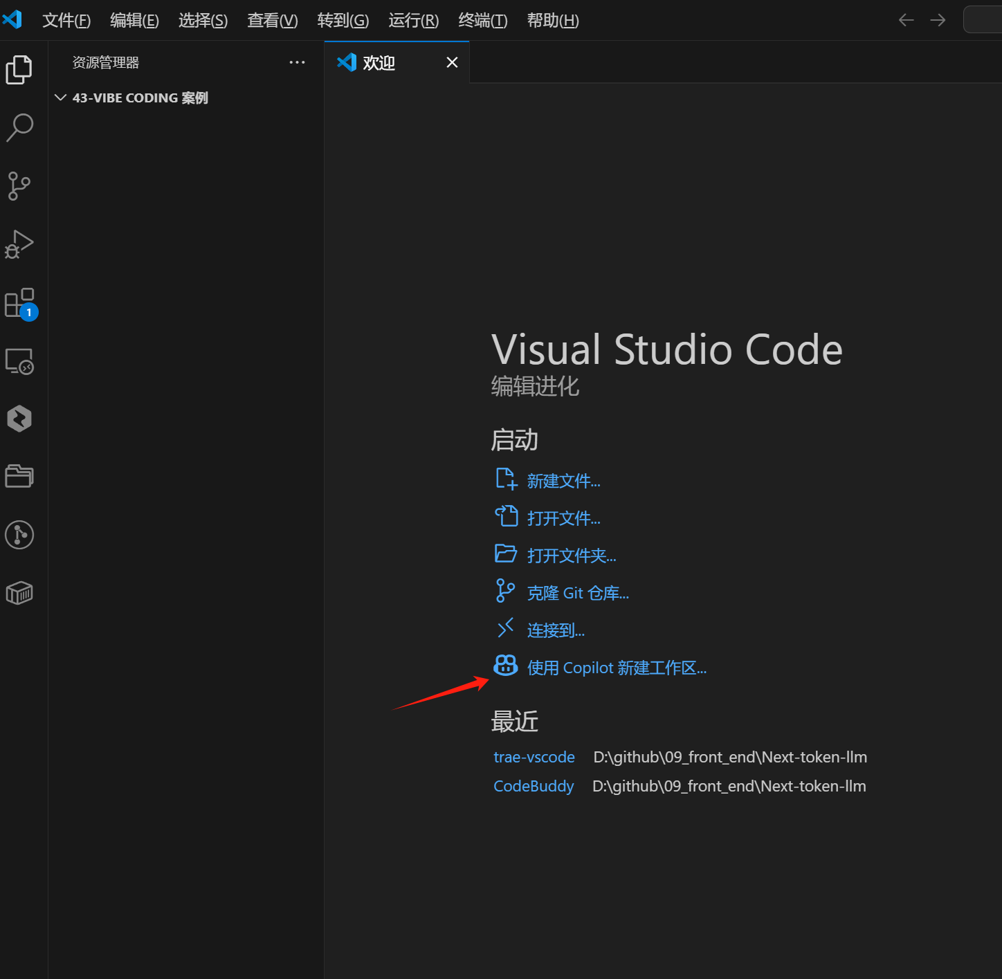Open recent project CodeBuddy

[x=534, y=786]
